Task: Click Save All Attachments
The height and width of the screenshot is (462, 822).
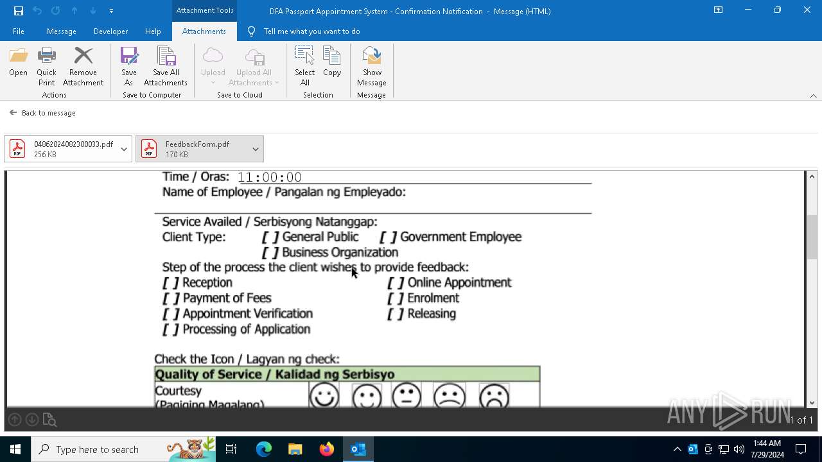Action: (166, 66)
